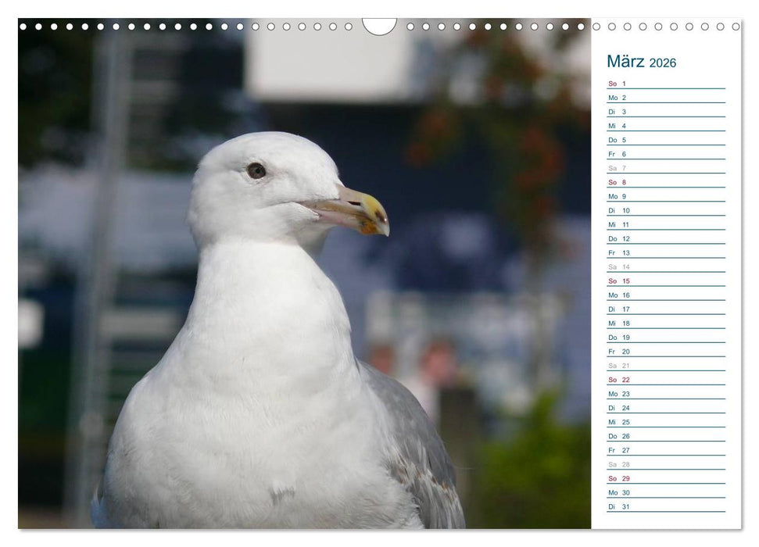Screen dimensions: 759x547
Task: Select the So 1 date row
Action: coord(665,84)
